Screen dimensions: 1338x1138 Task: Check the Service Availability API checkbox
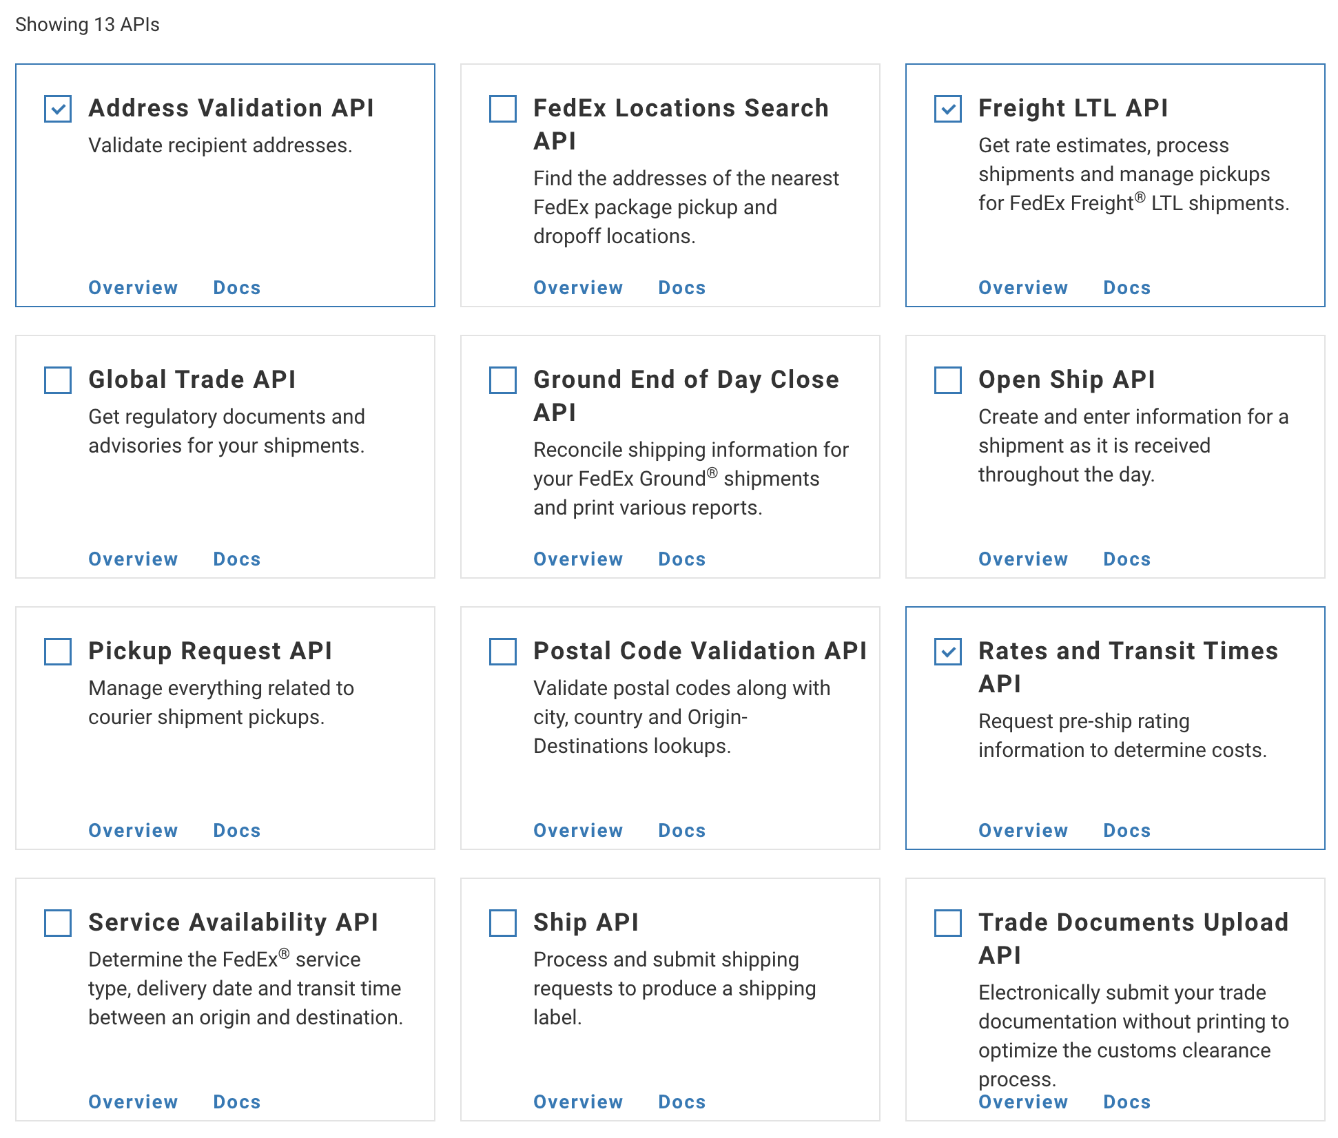(x=58, y=923)
